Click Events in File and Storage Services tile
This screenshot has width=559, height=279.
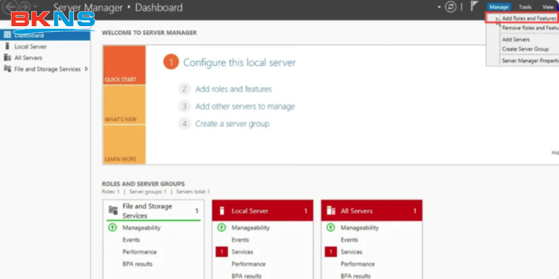click(x=131, y=240)
